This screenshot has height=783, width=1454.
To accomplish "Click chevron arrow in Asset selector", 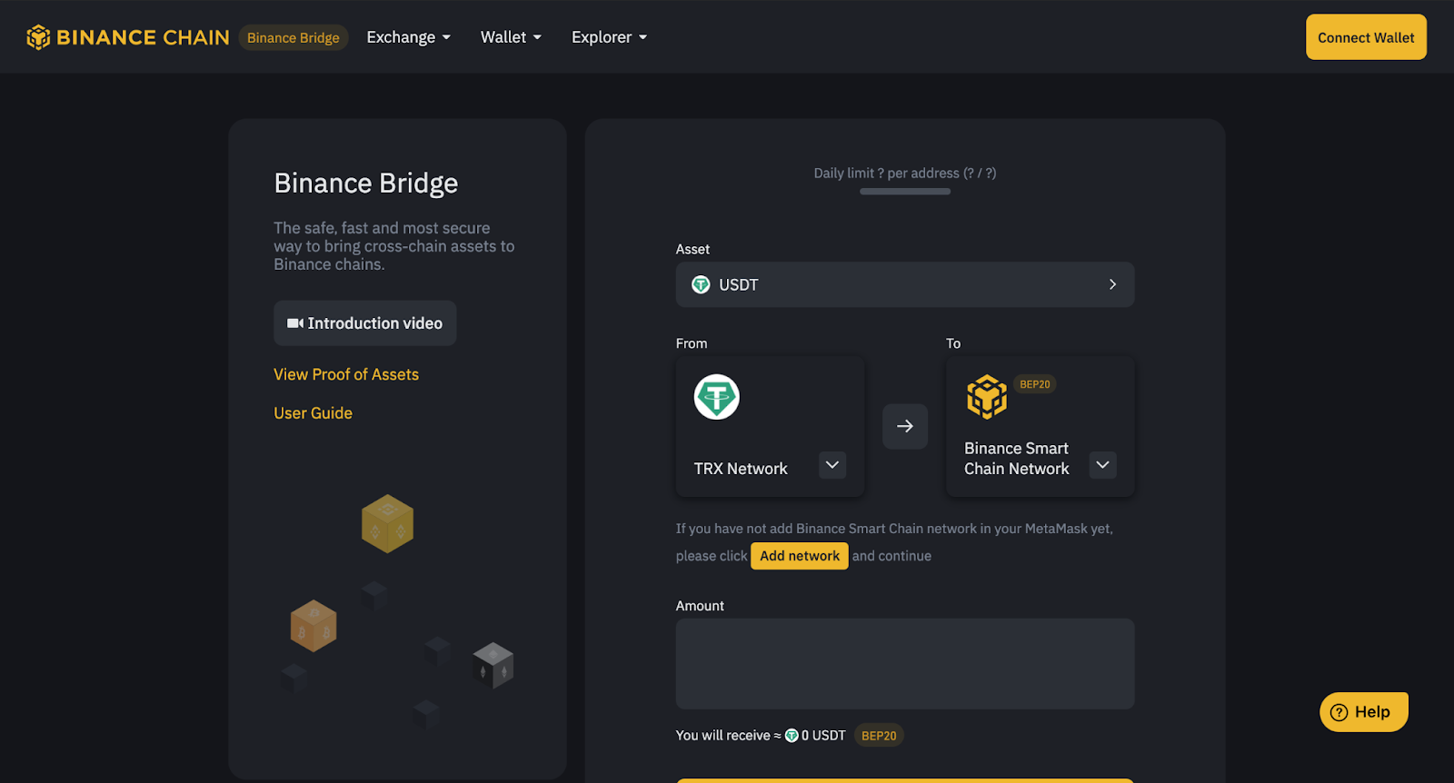I will tap(1112, 284).
